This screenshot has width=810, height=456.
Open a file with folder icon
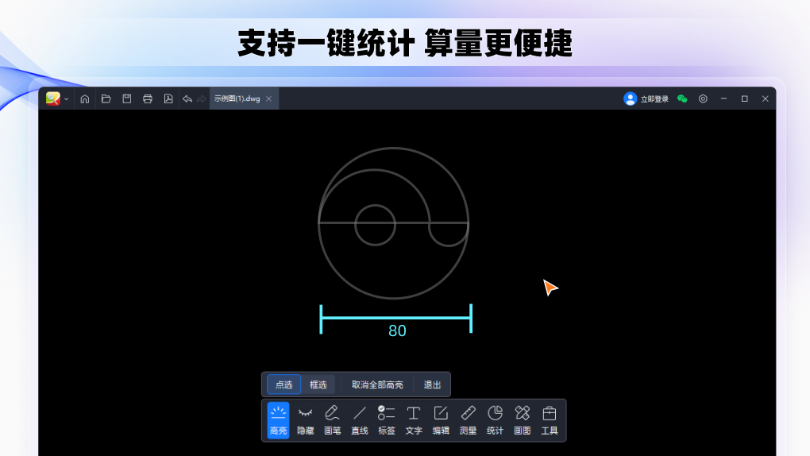pyautogui.click(x=106, y=99)
